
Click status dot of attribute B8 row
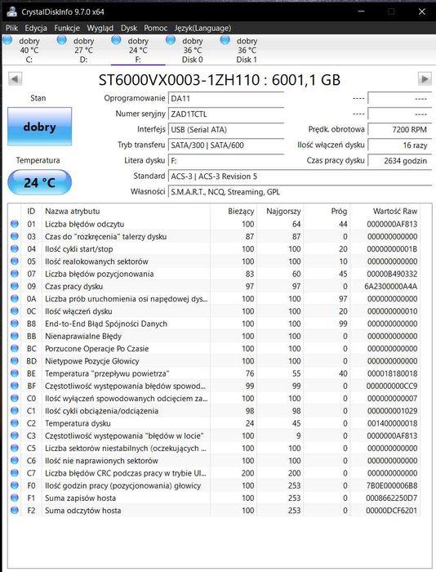pyautogui.click(x=15, y=324)
